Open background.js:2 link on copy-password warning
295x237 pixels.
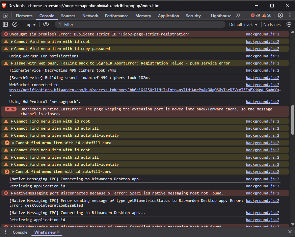pos(263,49)
